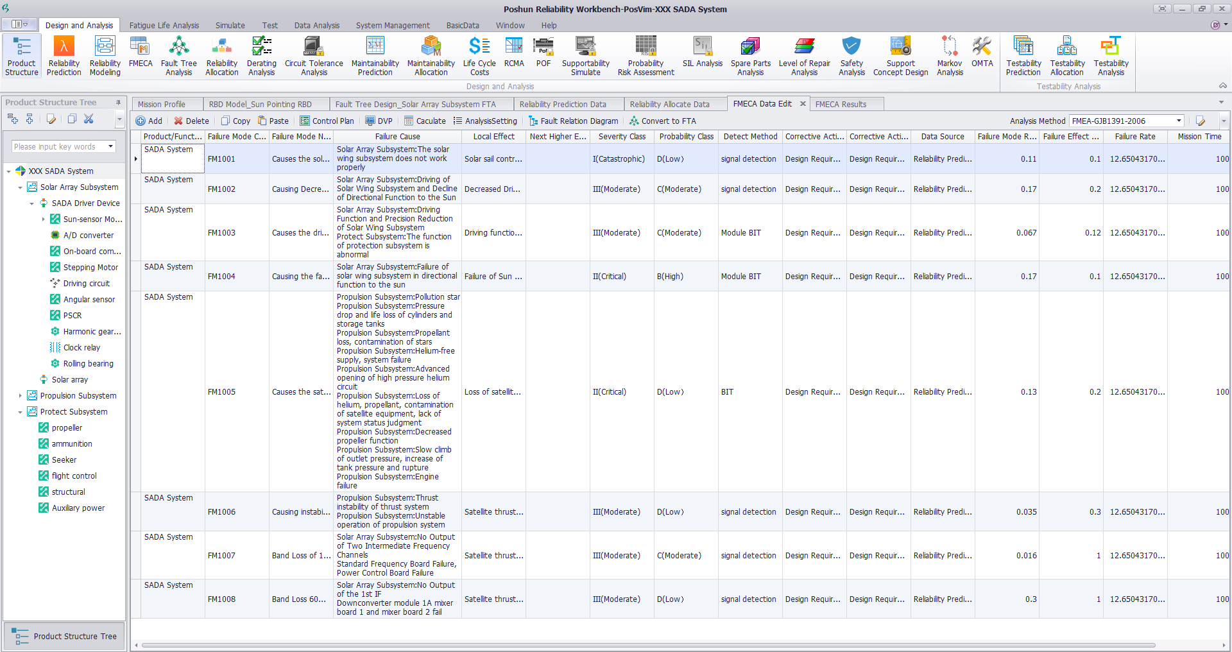Screen dimensions: 1232x652
Task: Open the Fatigue Life Analysis ribbon tab
Action: click(x=164, y=26)
